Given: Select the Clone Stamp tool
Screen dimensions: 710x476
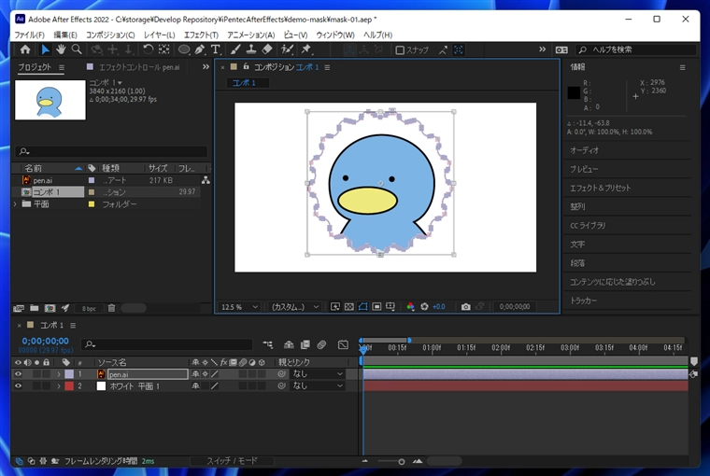Looking at the screenshot, I should (x=252, y=49).
